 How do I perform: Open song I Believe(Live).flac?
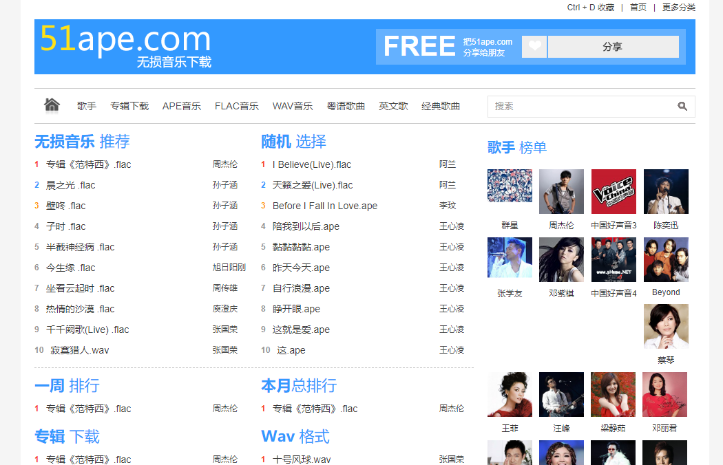pos(312,165)
